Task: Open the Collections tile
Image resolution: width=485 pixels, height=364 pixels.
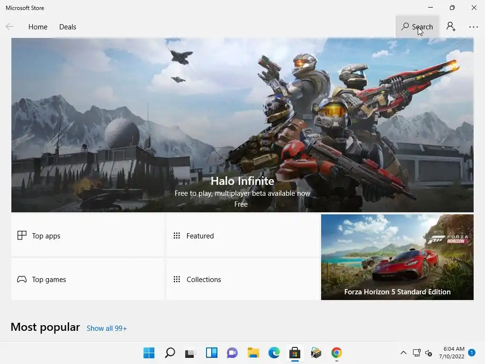Action: tap(243, 279)
